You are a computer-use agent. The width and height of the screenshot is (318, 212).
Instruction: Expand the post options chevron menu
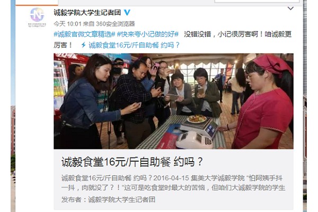pos(290,8)
